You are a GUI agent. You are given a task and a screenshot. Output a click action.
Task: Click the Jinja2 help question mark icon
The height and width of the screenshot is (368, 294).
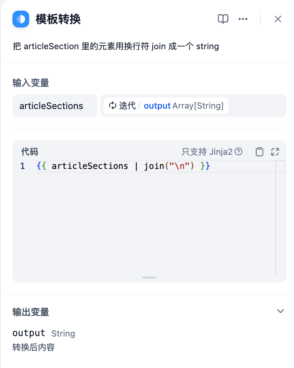click(x=239, y=152)
